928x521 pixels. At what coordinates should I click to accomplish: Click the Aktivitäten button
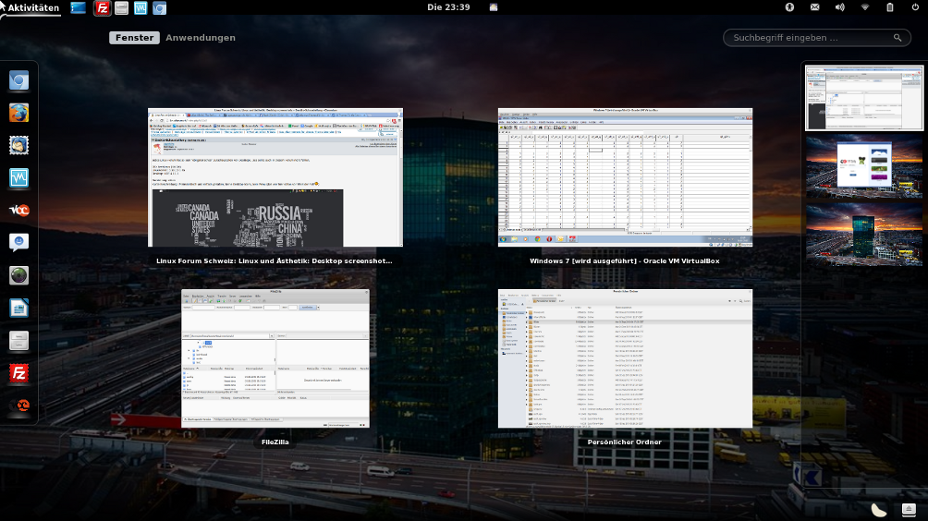pos(33,7)
